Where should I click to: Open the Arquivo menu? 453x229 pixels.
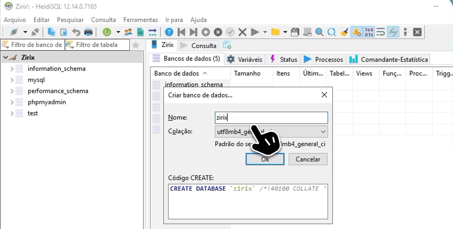pos(15,20)
